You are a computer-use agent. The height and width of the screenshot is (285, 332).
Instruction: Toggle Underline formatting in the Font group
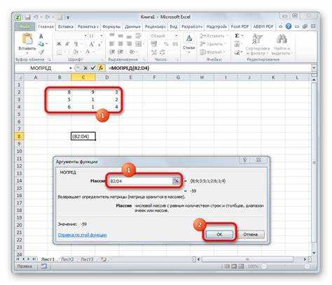[x=76, y=44]
